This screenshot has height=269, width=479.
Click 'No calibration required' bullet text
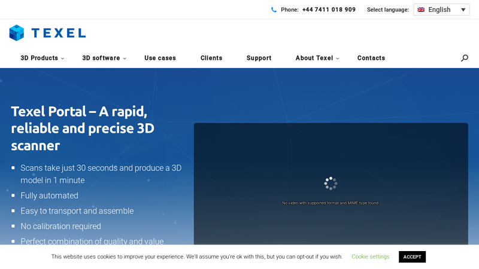[60, 226]
